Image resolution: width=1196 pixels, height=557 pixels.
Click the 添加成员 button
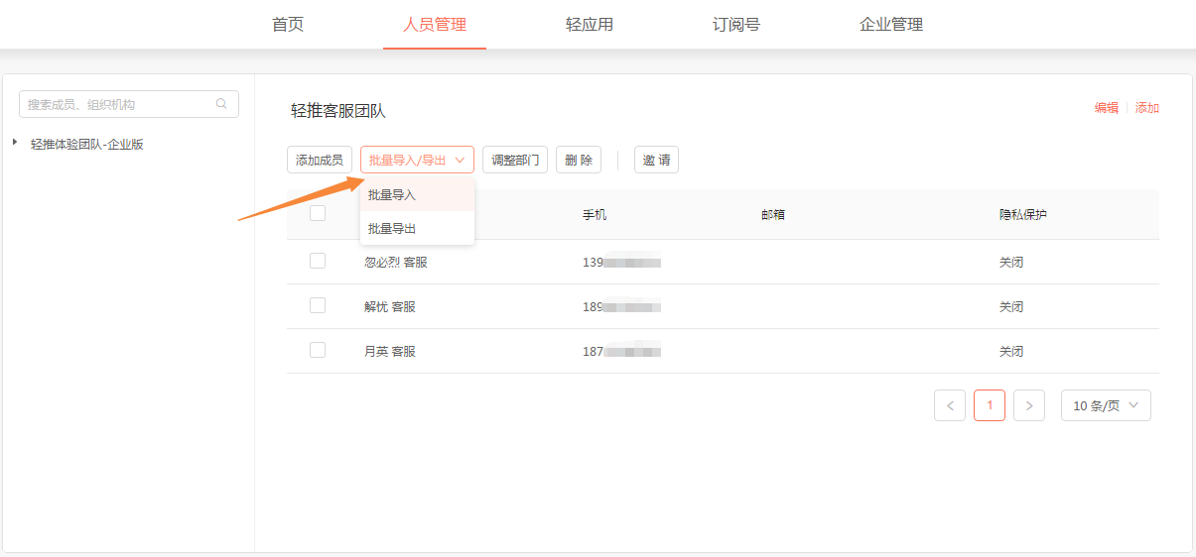[320, 160]
